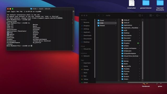Go back in Finder window
This screenshot has width=167, height=94.
(x=99, y=16)
